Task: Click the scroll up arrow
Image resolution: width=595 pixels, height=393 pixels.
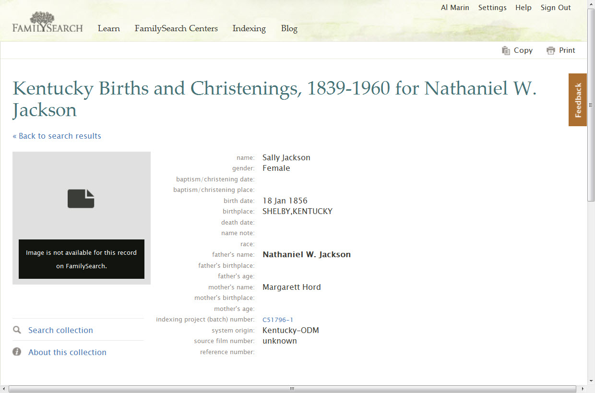Action: [591, 4]
